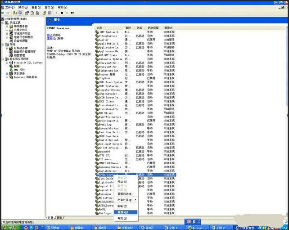Collapse the 存储 tree node
The width and height of the screenshot is (289, 230).
click(x=3, y=45)
